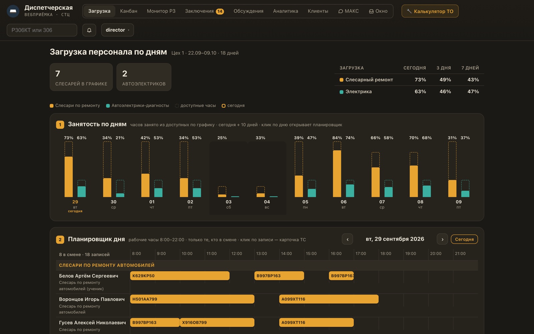This screenshot has height=334, width=534.
Task: Click the Слесари по ремонту legend swatch
Action: pos(51,106)
